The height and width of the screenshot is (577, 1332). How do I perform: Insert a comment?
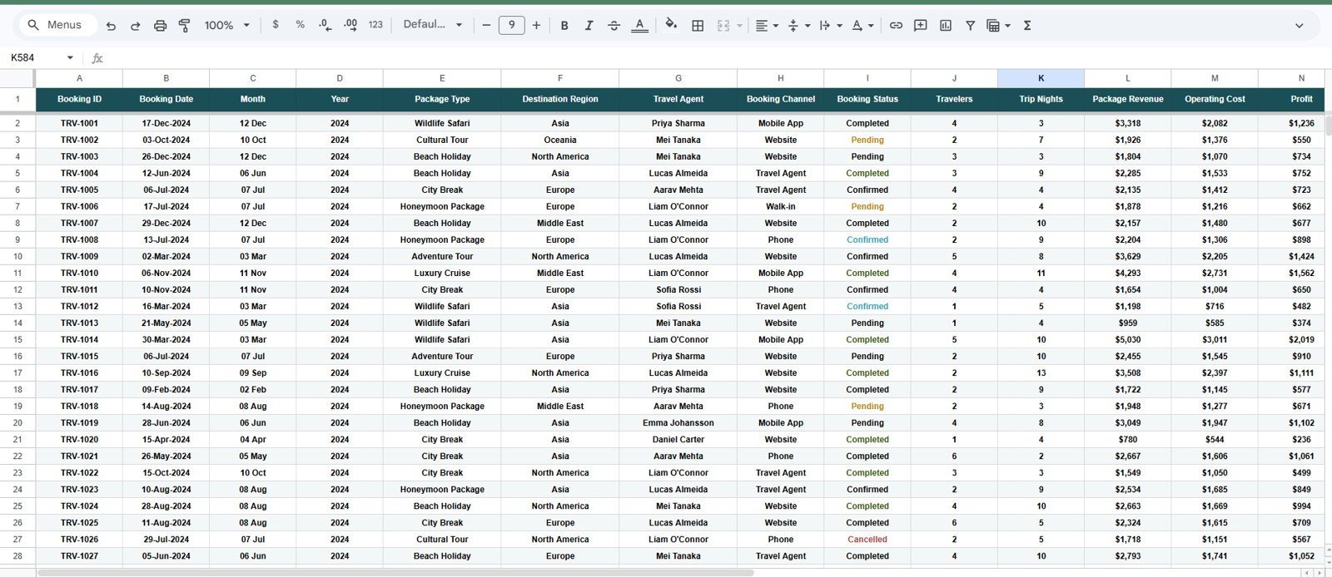[x=921, y=26]
